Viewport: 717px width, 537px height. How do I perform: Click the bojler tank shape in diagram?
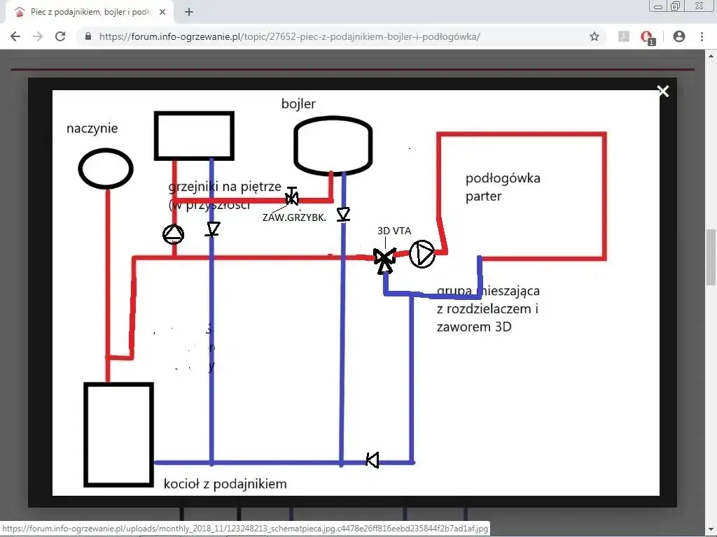[333, 144]
